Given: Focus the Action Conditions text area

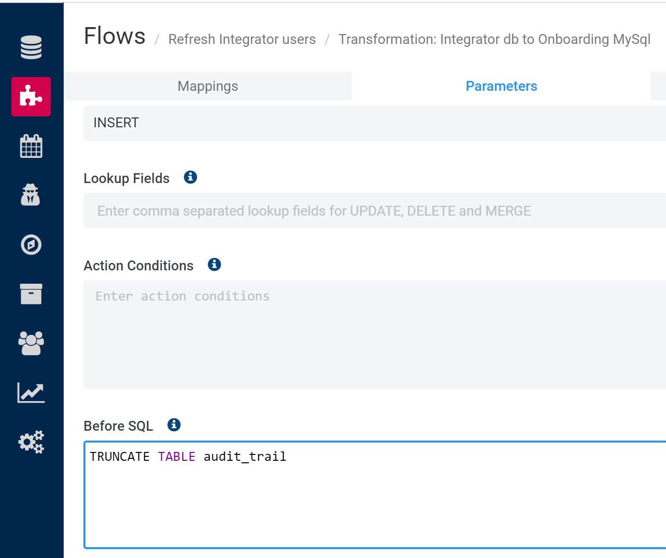Looking at the screenshot, I should (x=375, y=335).
